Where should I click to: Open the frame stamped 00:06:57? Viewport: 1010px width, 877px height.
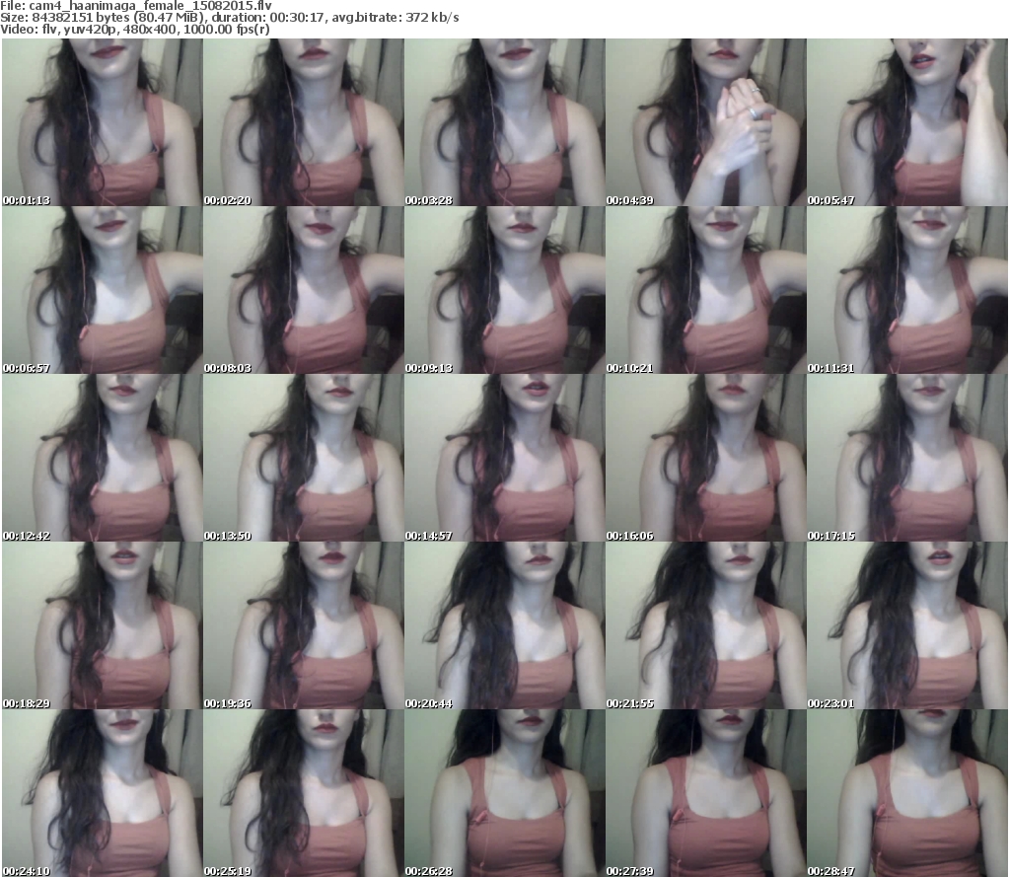coord(102,290)
